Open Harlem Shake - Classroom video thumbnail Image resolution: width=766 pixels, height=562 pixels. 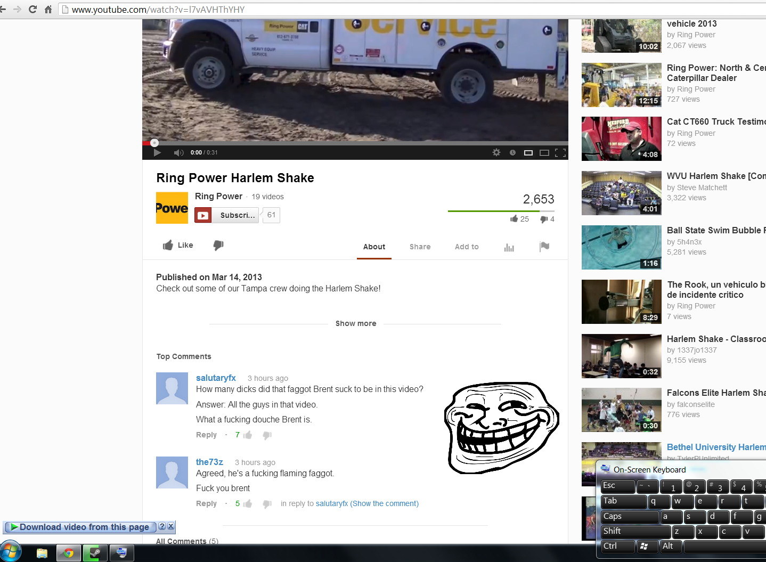(x=622, y=356)
